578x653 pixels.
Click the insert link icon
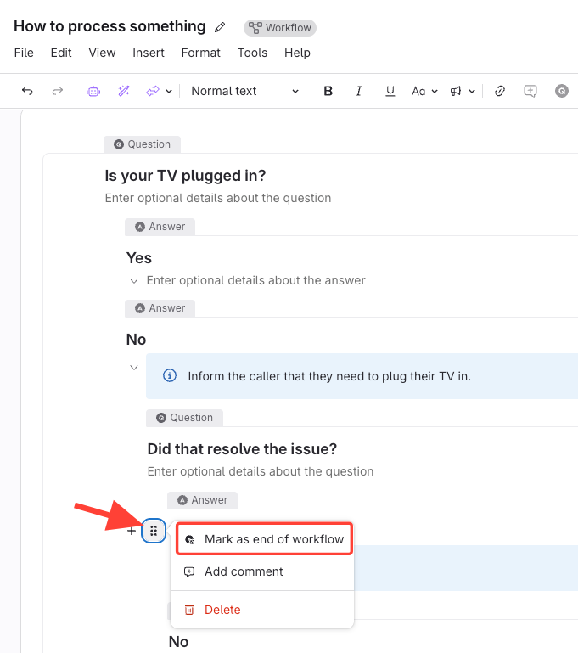coord(500,91)
